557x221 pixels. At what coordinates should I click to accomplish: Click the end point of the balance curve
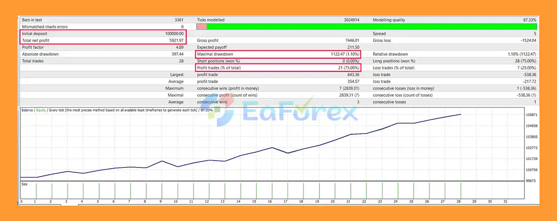[460, 114]
